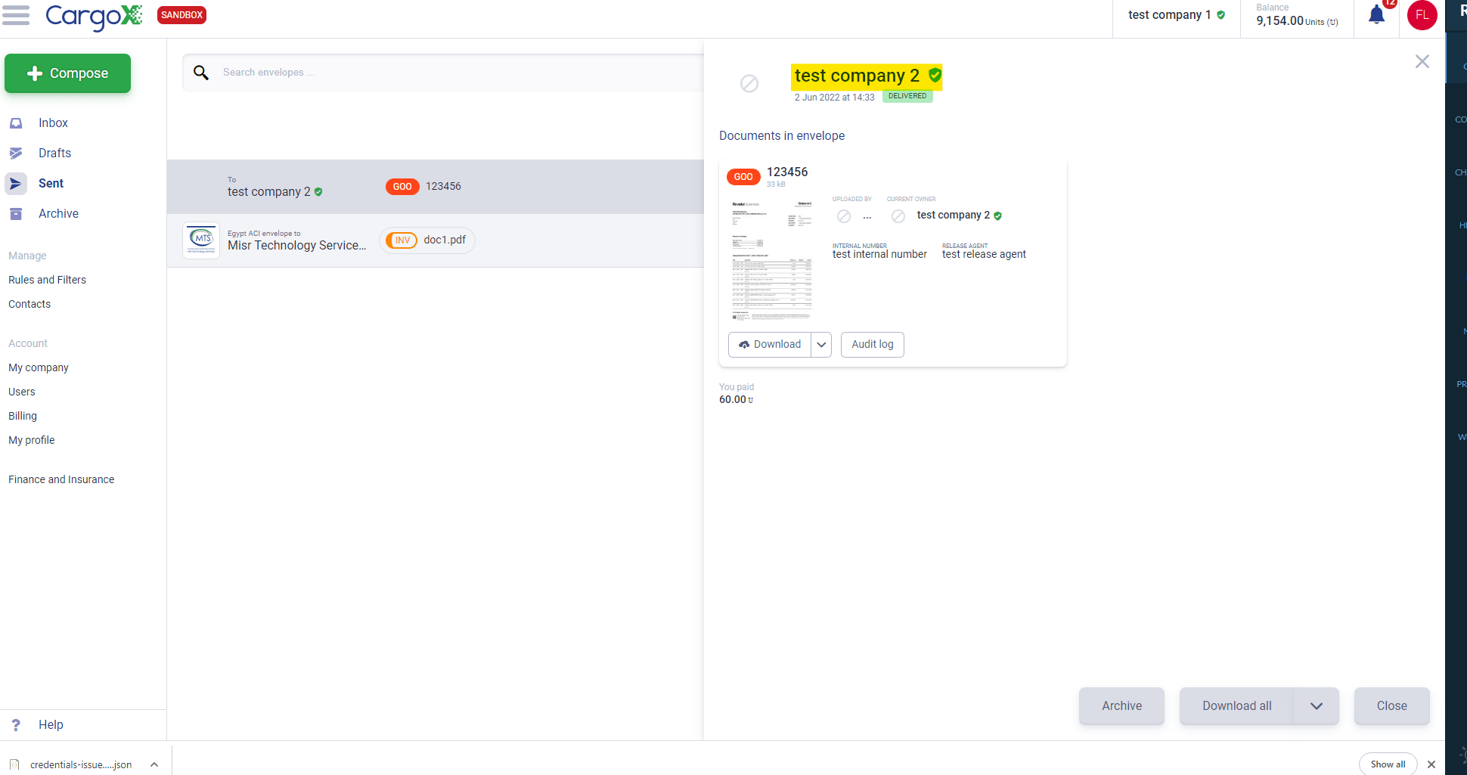Open the FL profile avatar menu
Viewport: 1467px width, 775px height.
click(x=1422, y=15)
